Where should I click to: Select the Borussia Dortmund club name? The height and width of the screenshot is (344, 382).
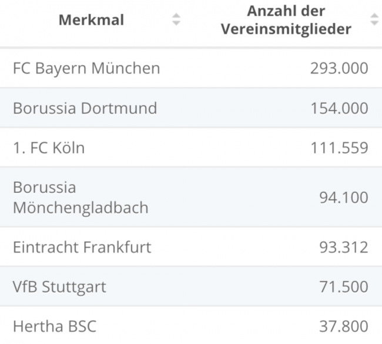click(x=85, y=108)
